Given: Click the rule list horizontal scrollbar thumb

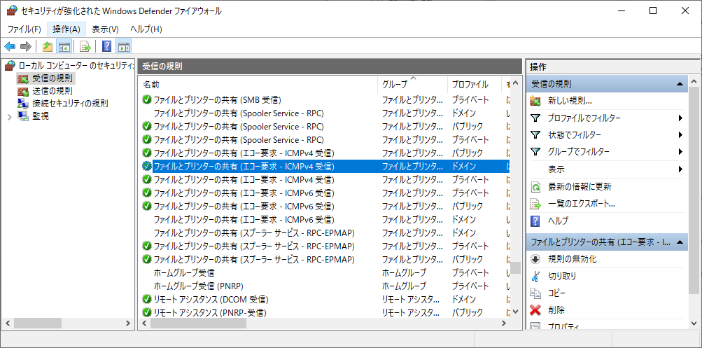Looking at the screenshot, I should pos(198,323).
